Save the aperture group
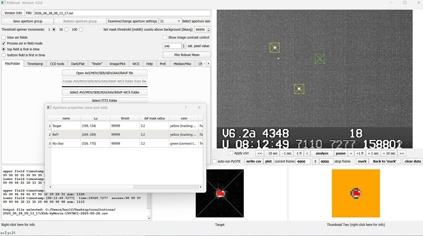This screenshot has width=423, height=236. tap(28, 21)
